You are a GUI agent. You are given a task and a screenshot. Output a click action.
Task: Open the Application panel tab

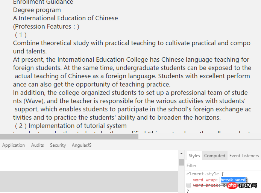point(14,145)
